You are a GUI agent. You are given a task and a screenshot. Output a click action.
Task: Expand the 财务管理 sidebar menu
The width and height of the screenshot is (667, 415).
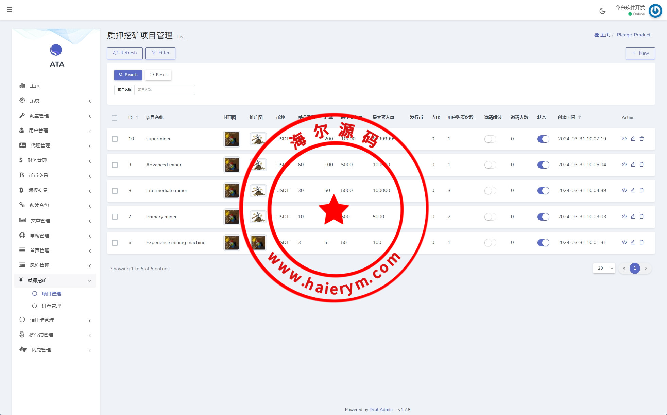pos(54,160)
